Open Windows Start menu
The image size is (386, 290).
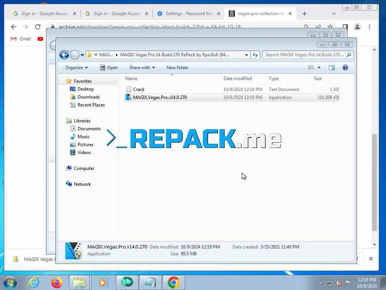coord(10,282)
